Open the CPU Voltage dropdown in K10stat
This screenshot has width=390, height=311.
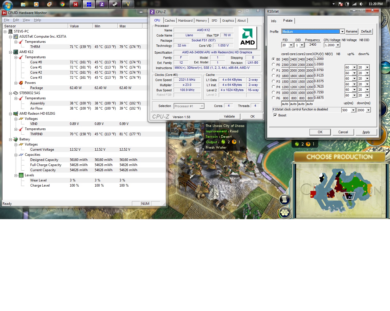click(x=338, y=45)
